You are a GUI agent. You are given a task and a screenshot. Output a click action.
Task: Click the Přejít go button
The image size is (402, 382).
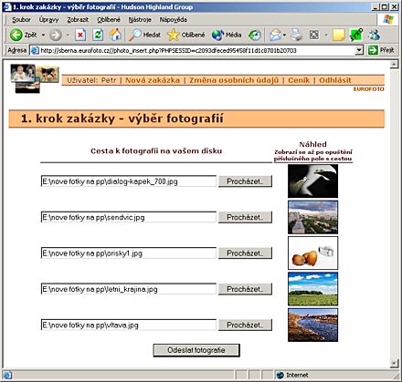381,50
